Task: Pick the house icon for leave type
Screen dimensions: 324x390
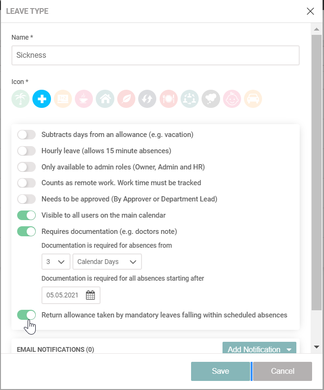Action: point(105,99)
